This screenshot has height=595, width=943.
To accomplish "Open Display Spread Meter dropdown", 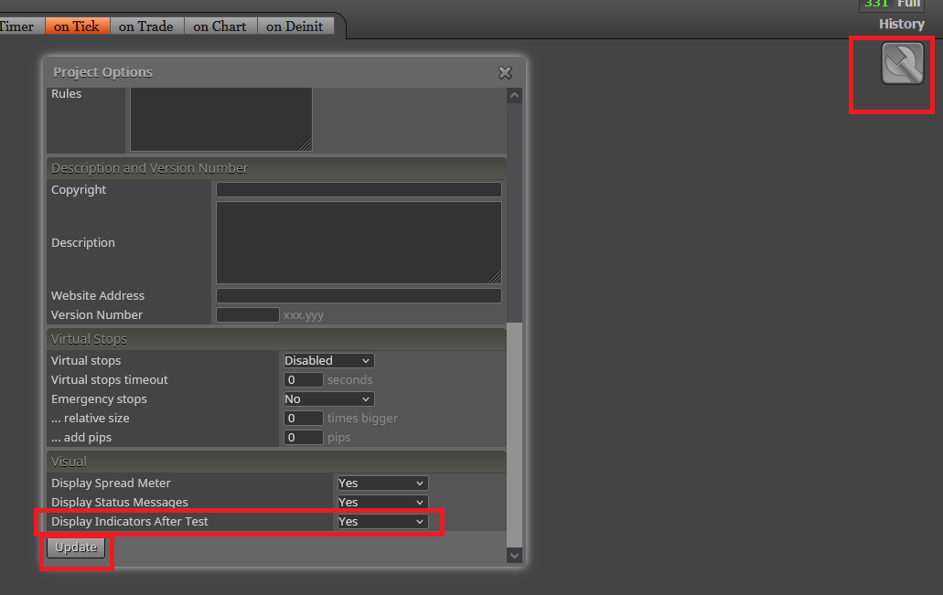I will click(x=382, y=483).
